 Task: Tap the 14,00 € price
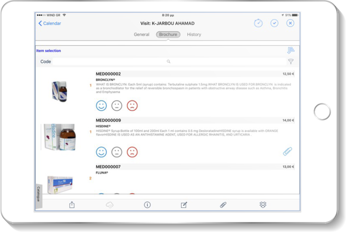coord(288,120)
